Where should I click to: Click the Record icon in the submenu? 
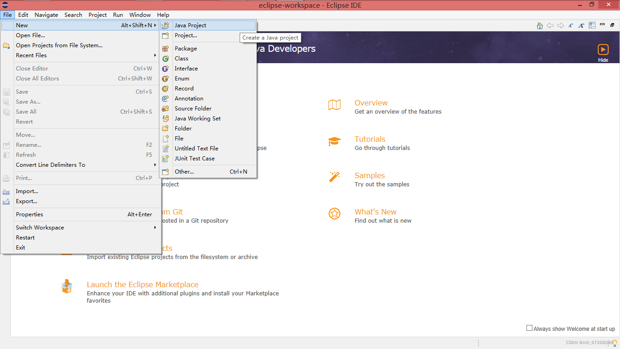click(166, 89)
